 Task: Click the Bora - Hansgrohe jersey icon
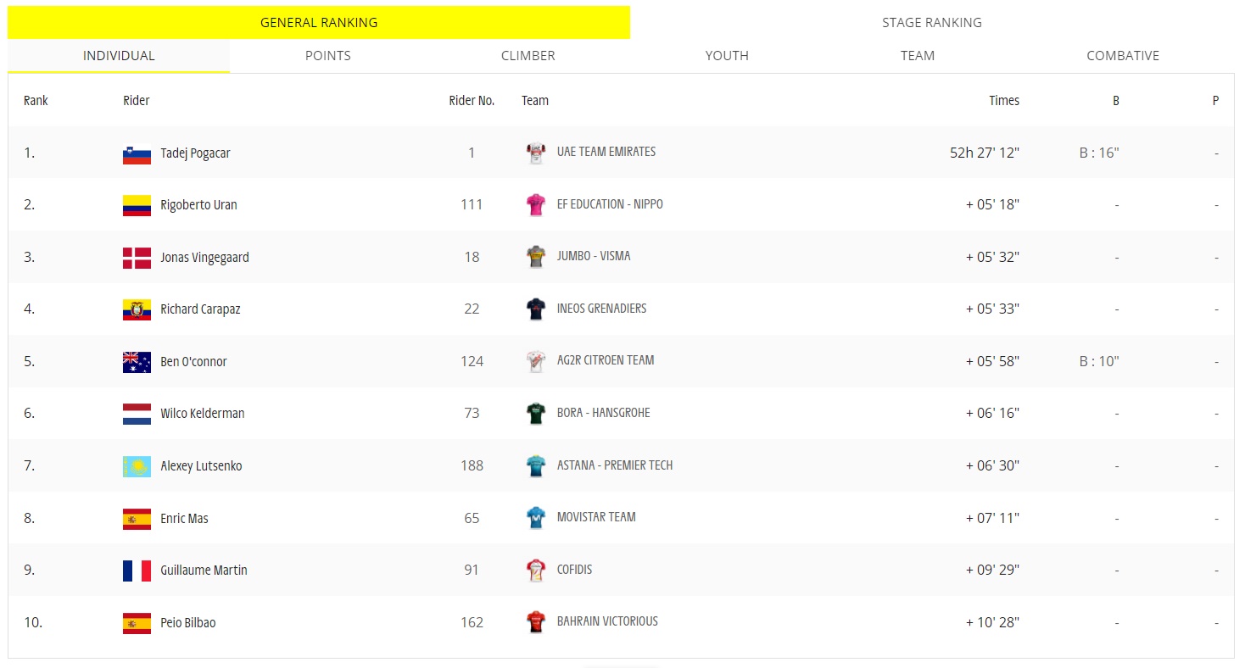click(x=536, y=413)
